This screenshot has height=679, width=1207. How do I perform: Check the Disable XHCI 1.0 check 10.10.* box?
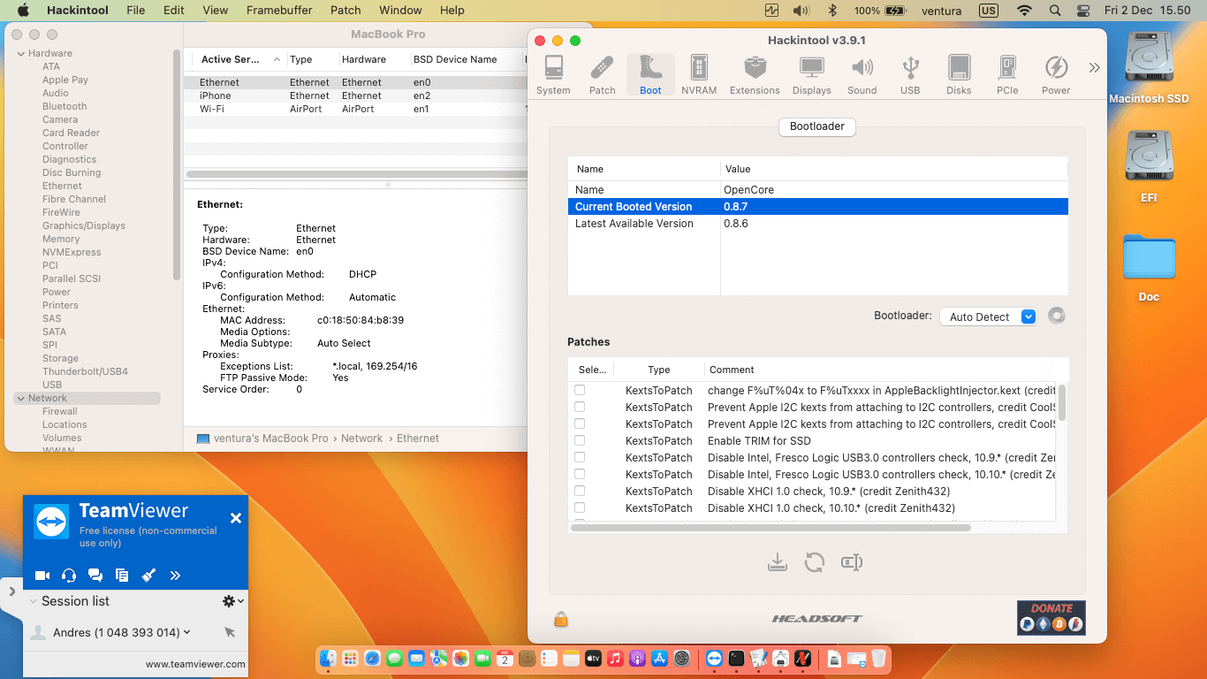pyautogui.click(x=580, y=507)
